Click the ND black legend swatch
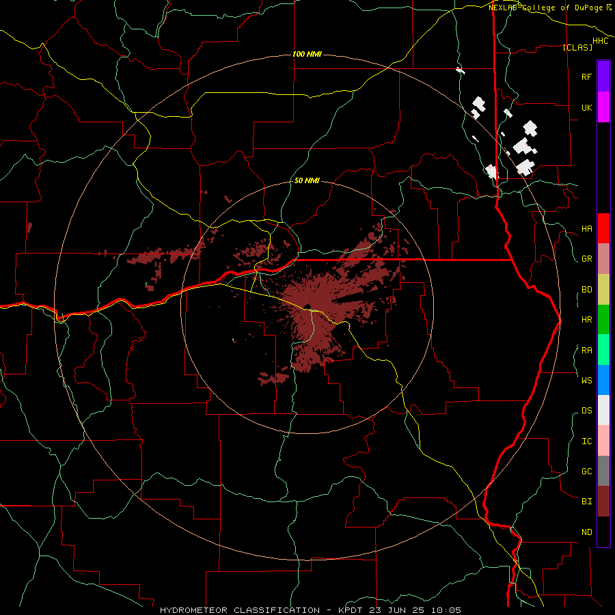The image size is (615, 615). 603,532
